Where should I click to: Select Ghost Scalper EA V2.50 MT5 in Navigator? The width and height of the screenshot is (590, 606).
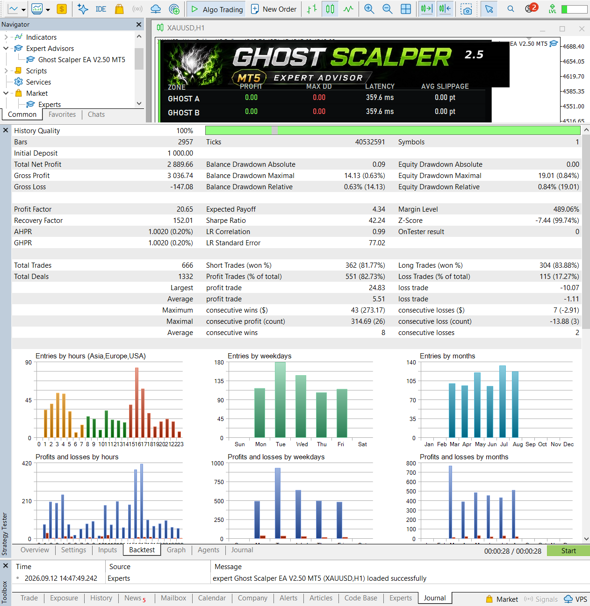pos(81,59)
